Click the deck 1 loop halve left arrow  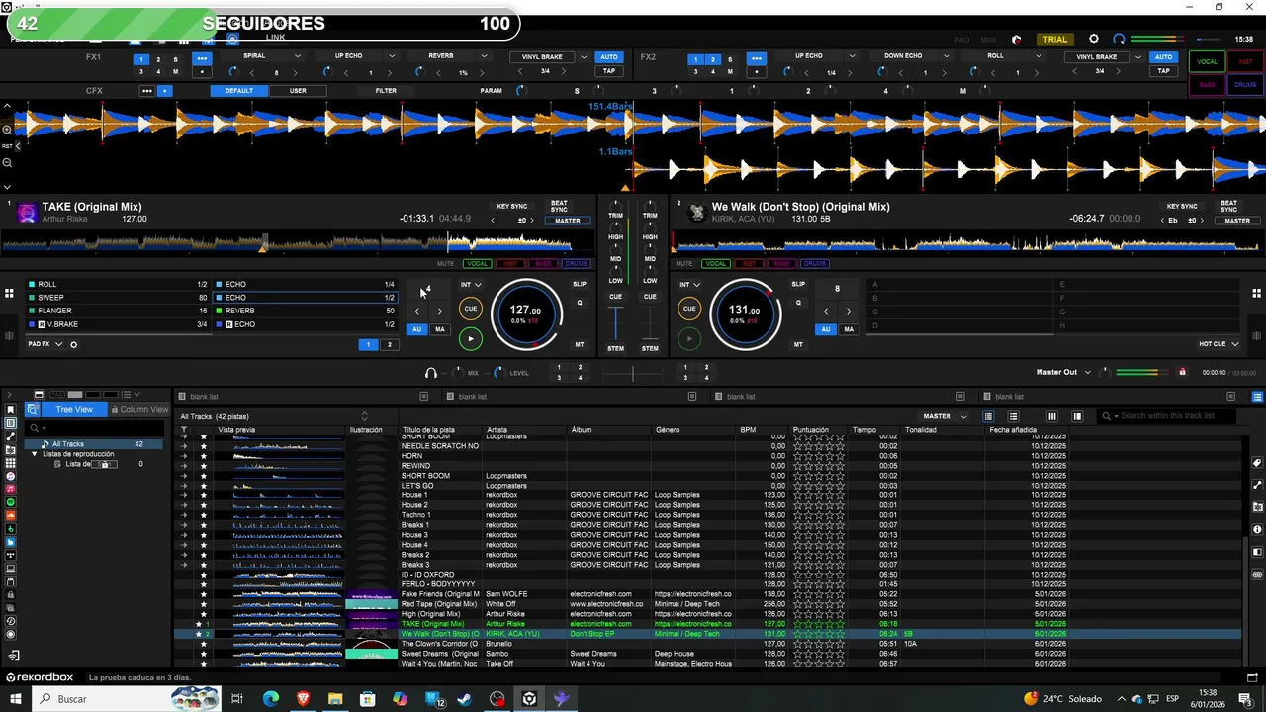coord(416,311)
